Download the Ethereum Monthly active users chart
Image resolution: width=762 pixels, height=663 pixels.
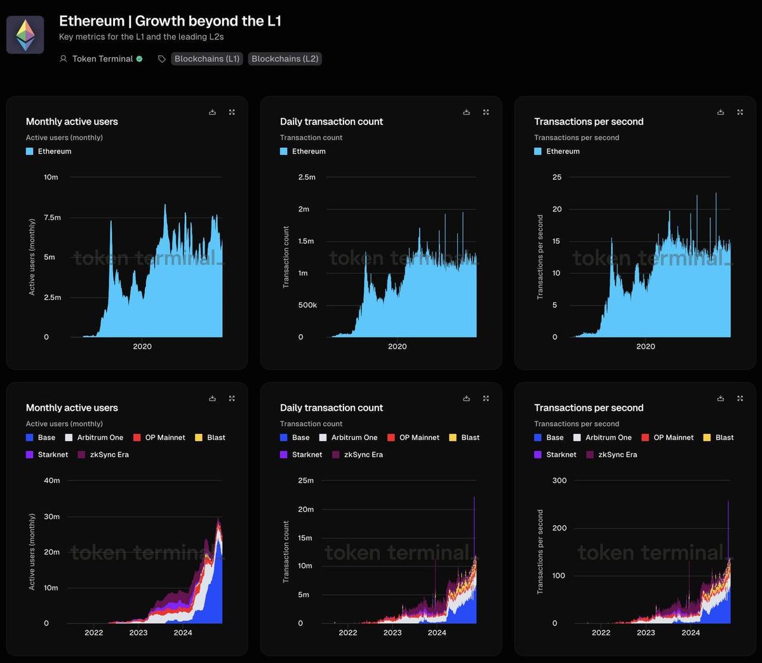click(212, 112)
